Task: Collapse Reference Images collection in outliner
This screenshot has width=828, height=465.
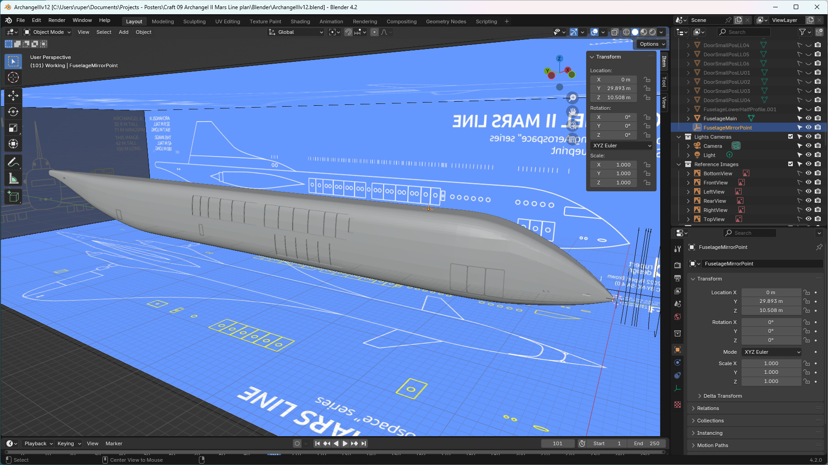Action: (x=679, y=164)
